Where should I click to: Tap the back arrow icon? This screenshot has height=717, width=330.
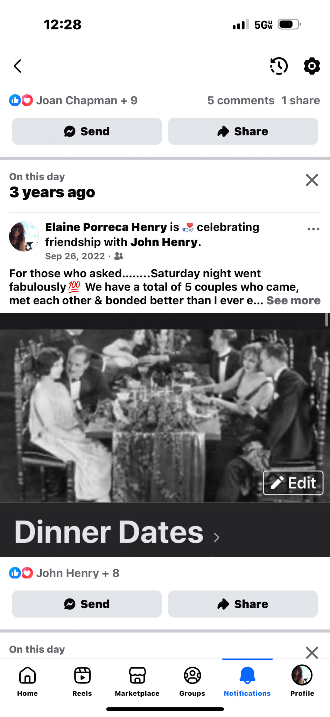17,66
